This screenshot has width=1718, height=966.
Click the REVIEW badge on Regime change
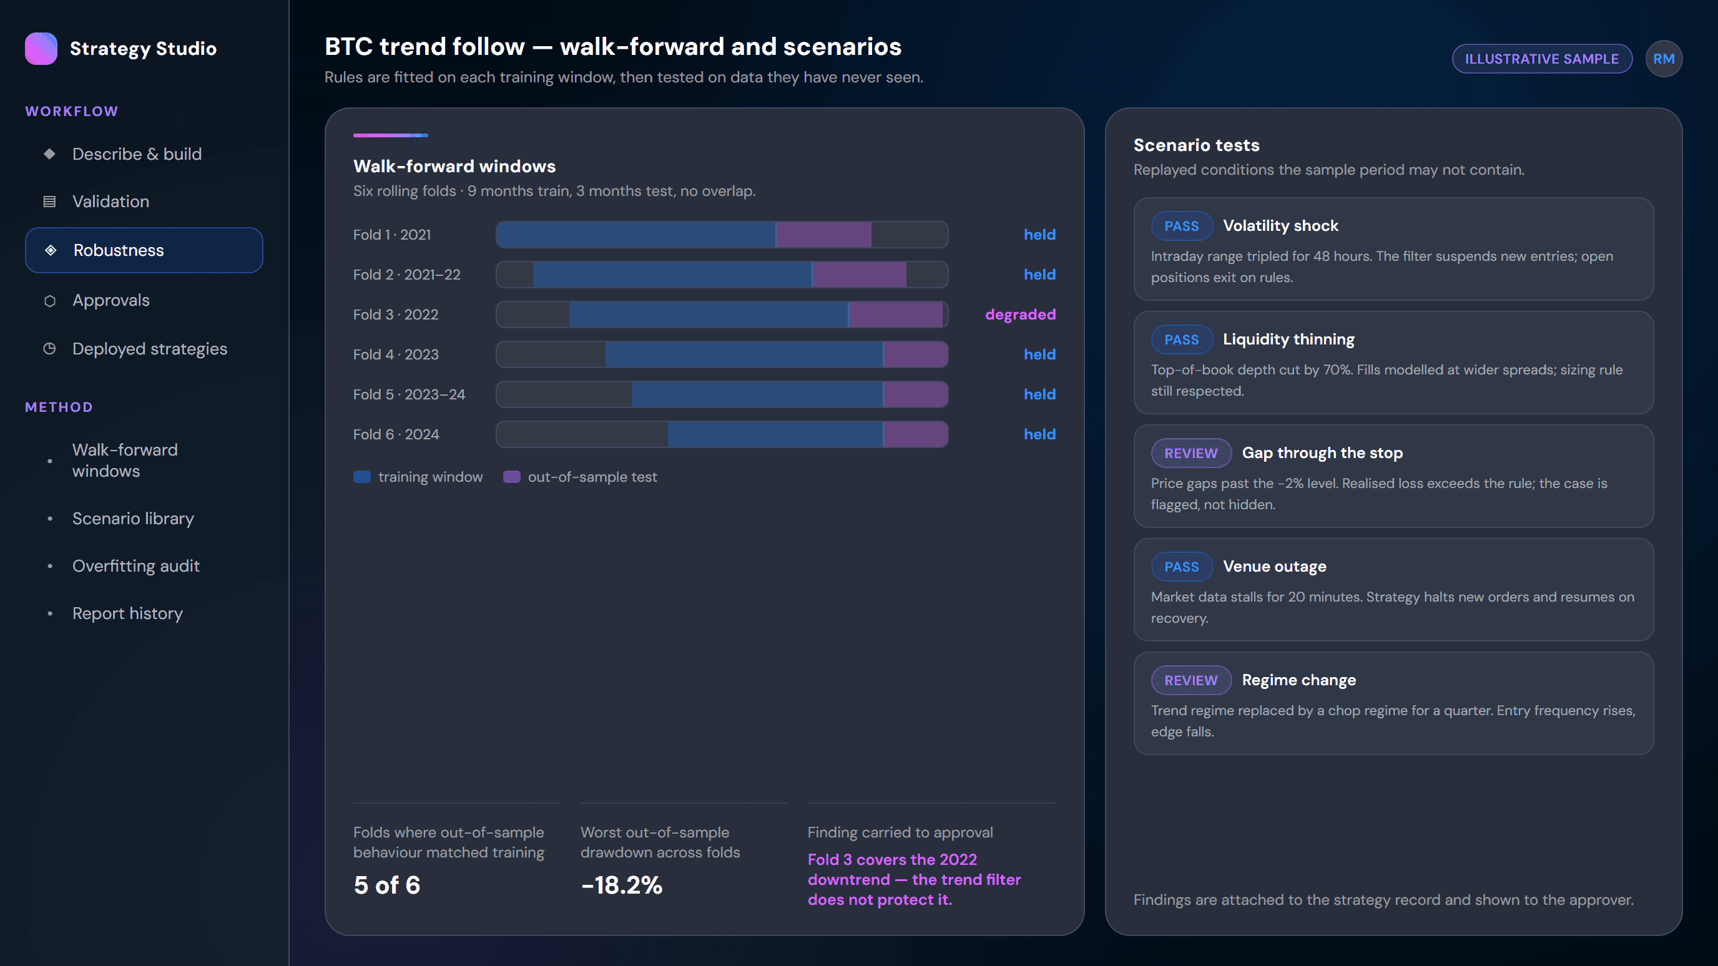click(1191, 680)
